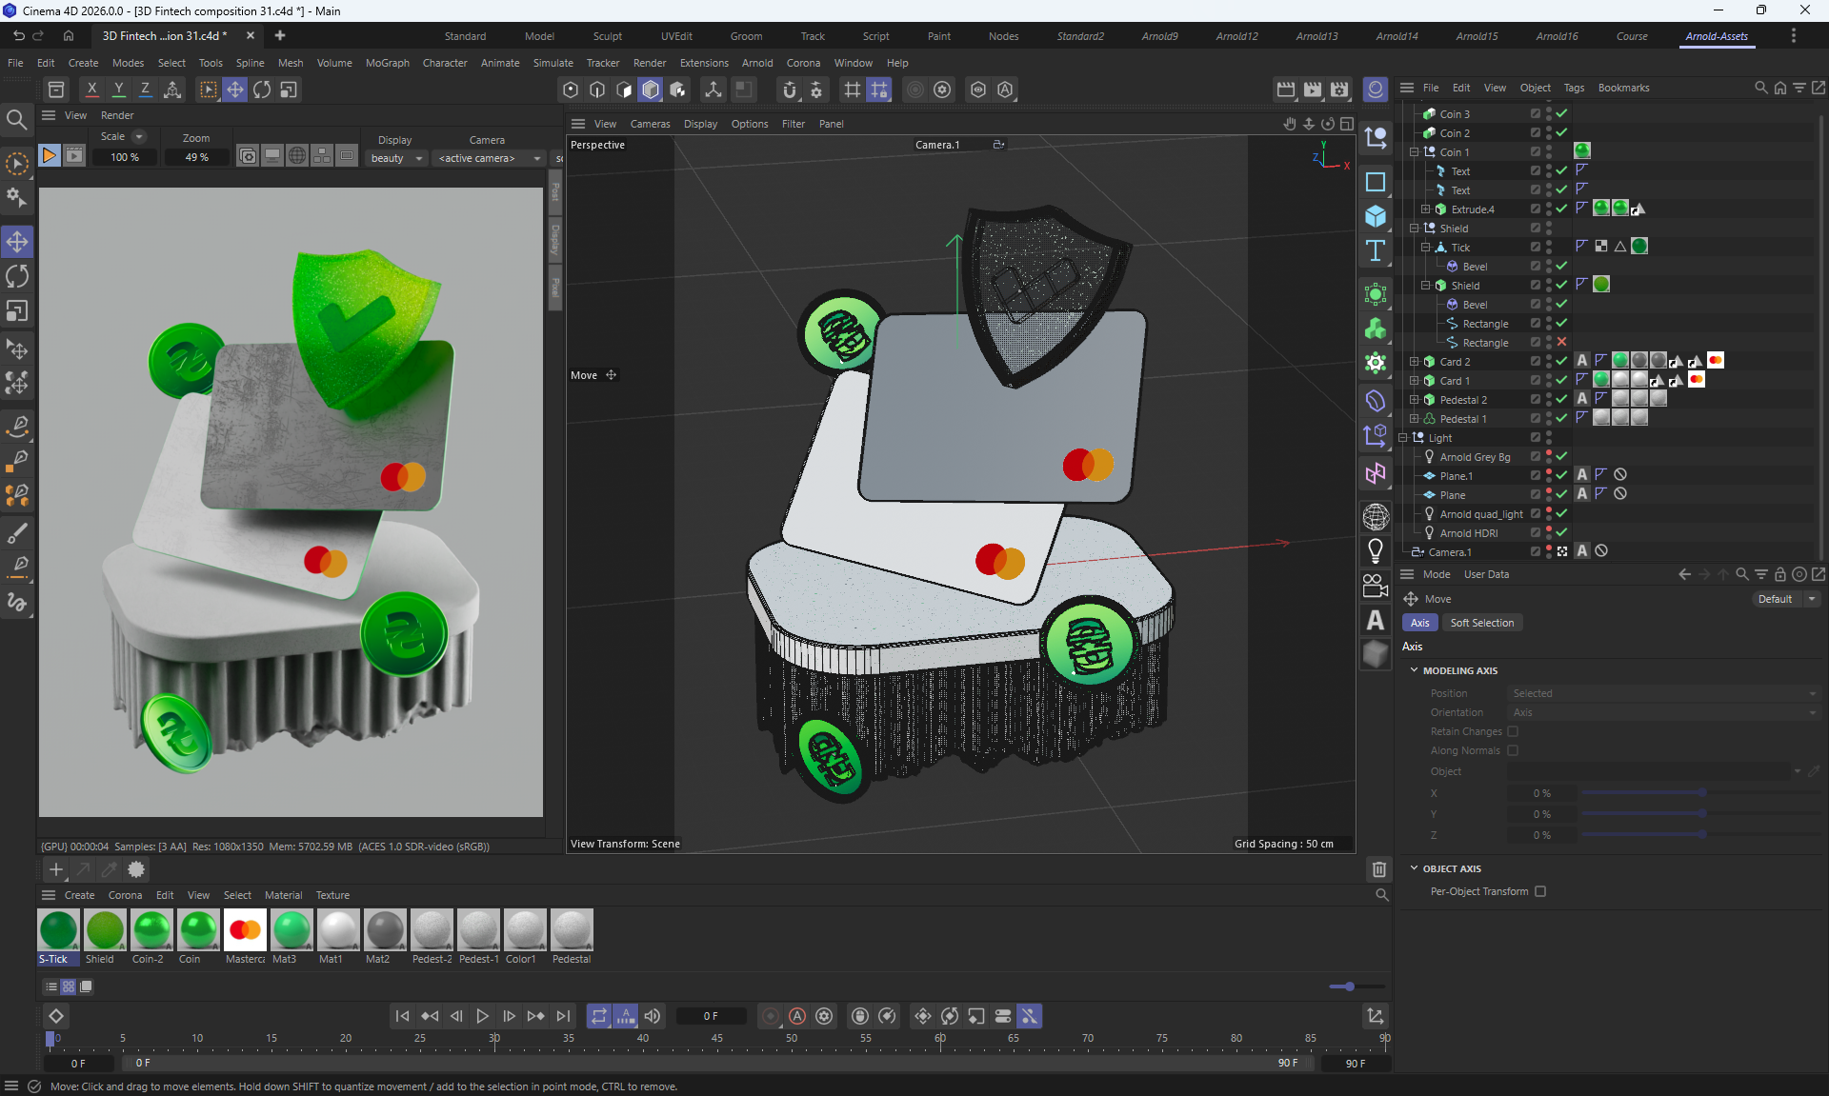The height and width of the screenshot is (1096, 1829).
Task: Expand the Card 2 object hierarchy
Action: pyautogui.click(x=1414, y=362)
